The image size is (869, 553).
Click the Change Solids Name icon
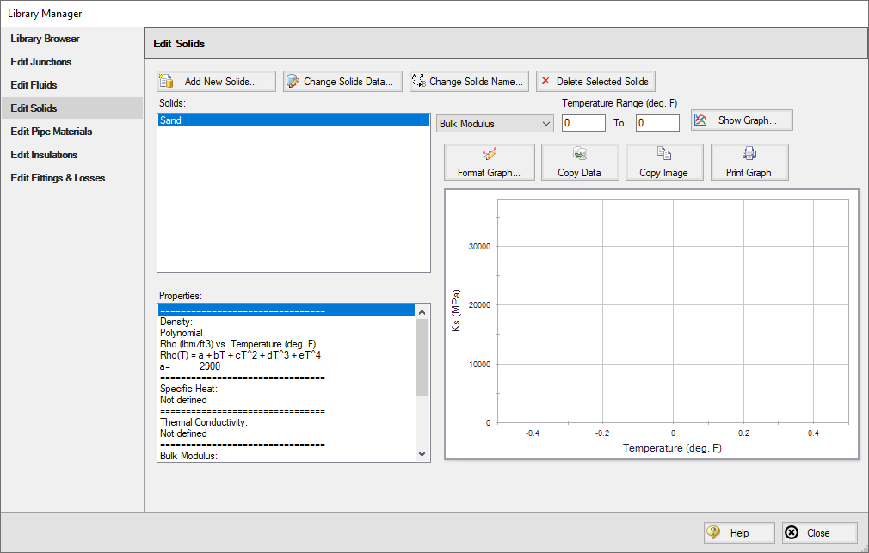(419, 81)
